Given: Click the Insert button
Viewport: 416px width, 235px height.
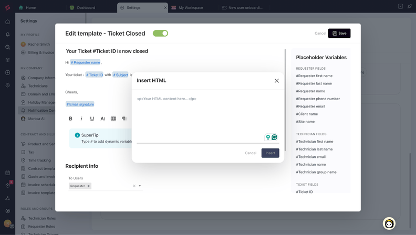Looking at the screenshot, I should tap(270, 153).
